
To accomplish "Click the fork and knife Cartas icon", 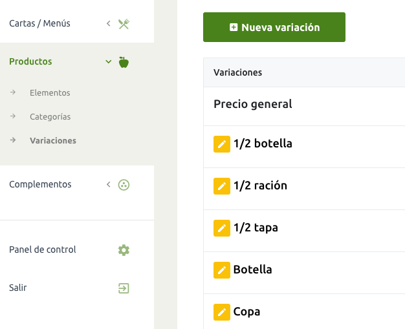I will point(124,24).
